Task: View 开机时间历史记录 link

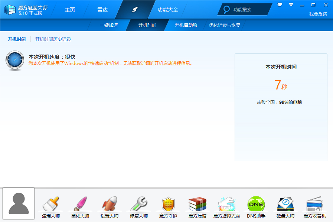Action: (x=53, y=39)
